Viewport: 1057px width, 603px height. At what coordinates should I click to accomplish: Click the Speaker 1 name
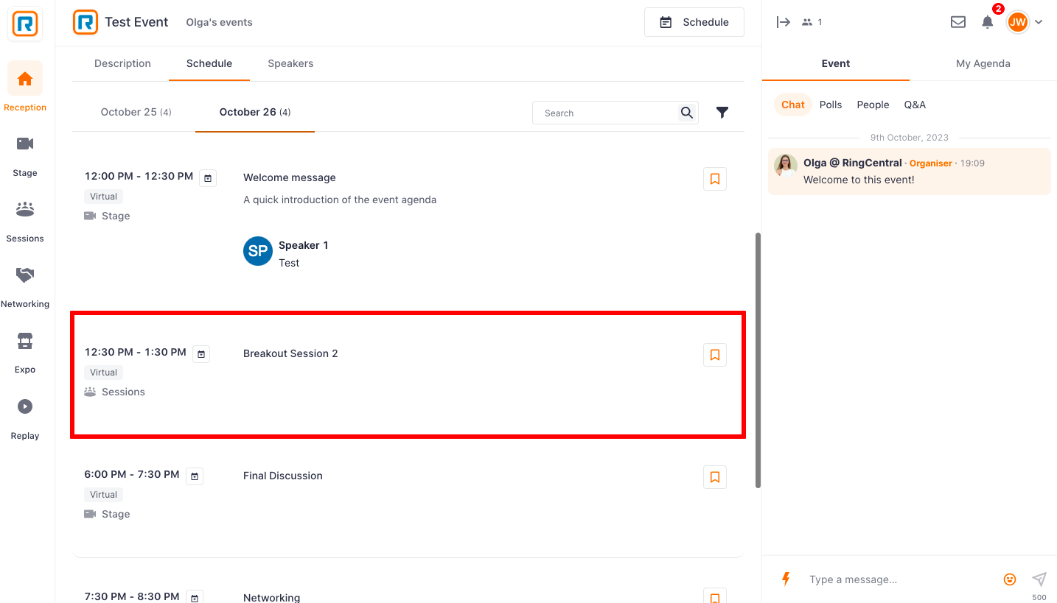[x=304, y=245]
